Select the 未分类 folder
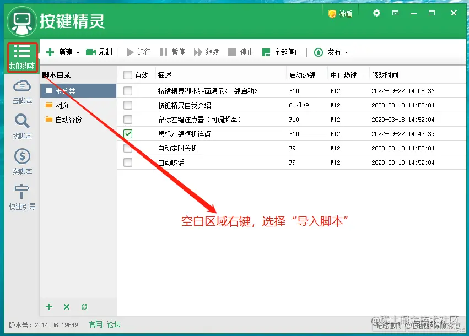 [x=78, y=91]
